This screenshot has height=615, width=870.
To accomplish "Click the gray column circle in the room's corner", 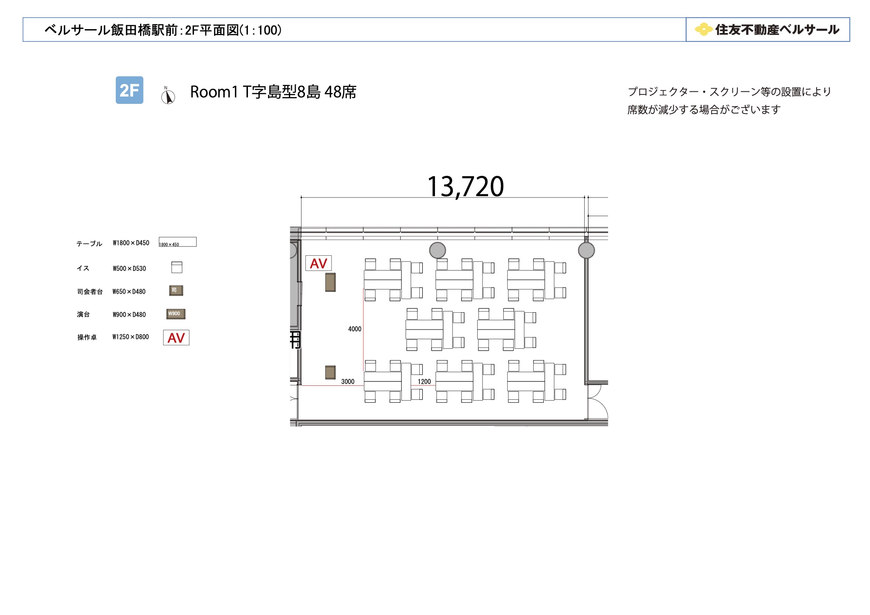I will coord(586,250).
